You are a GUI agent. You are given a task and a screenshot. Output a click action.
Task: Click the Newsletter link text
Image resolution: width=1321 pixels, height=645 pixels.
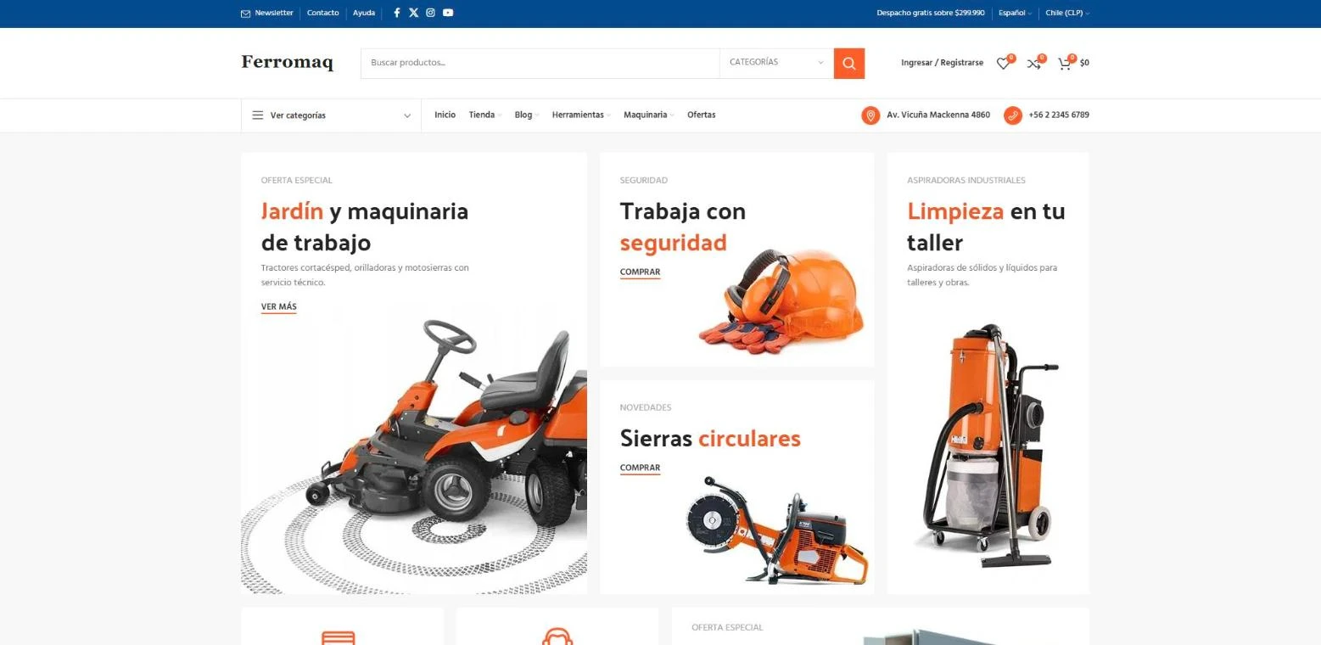[274, 14]
